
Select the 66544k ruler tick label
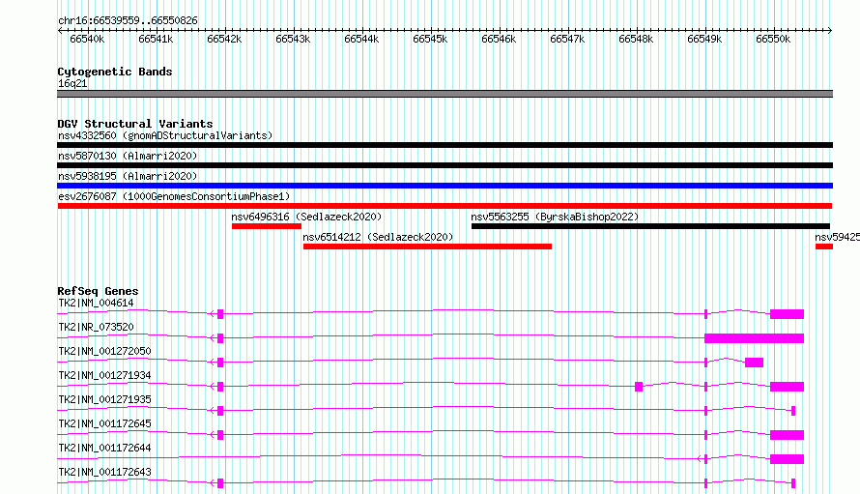pos(361,39)
